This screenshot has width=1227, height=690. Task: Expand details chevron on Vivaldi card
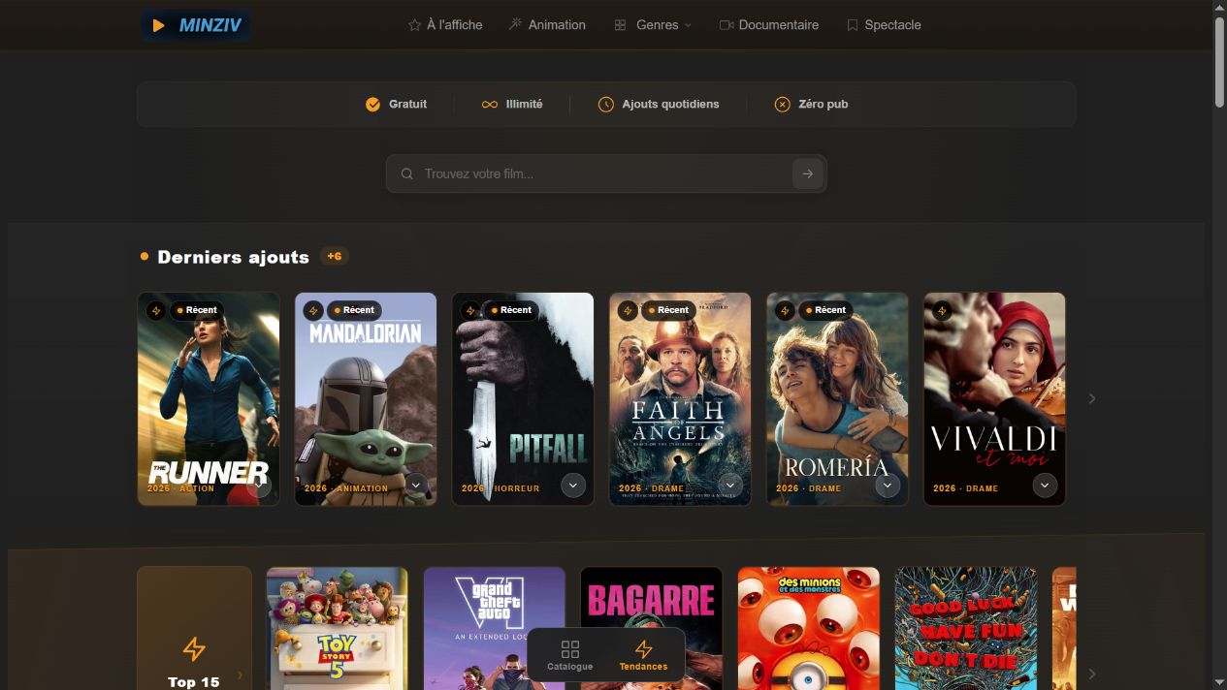(x=1045, y=486)
